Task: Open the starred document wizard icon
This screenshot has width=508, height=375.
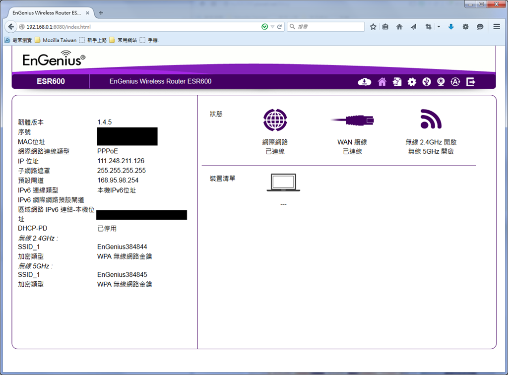Action: 397,82
